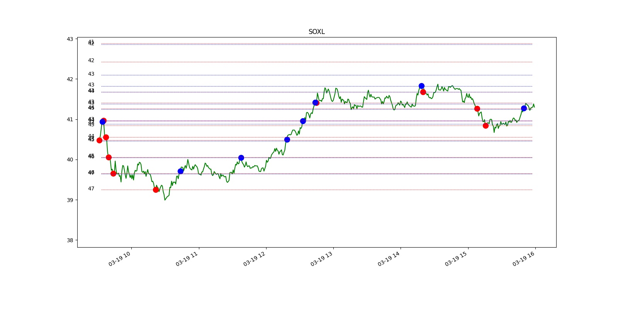This screenshot has height=309, width=618.
Task: Pick the red marker at price 40 at market open
Action: (x=109, y=157)
